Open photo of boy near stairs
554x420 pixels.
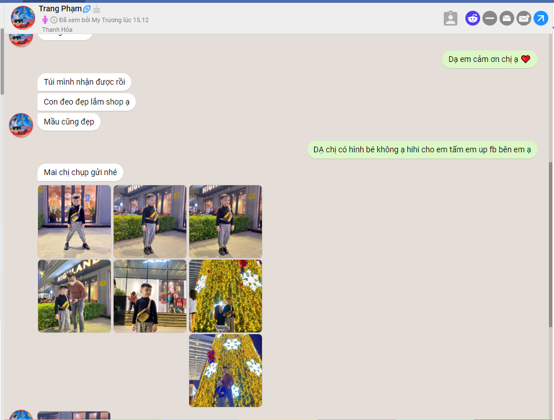pos(150,296)
